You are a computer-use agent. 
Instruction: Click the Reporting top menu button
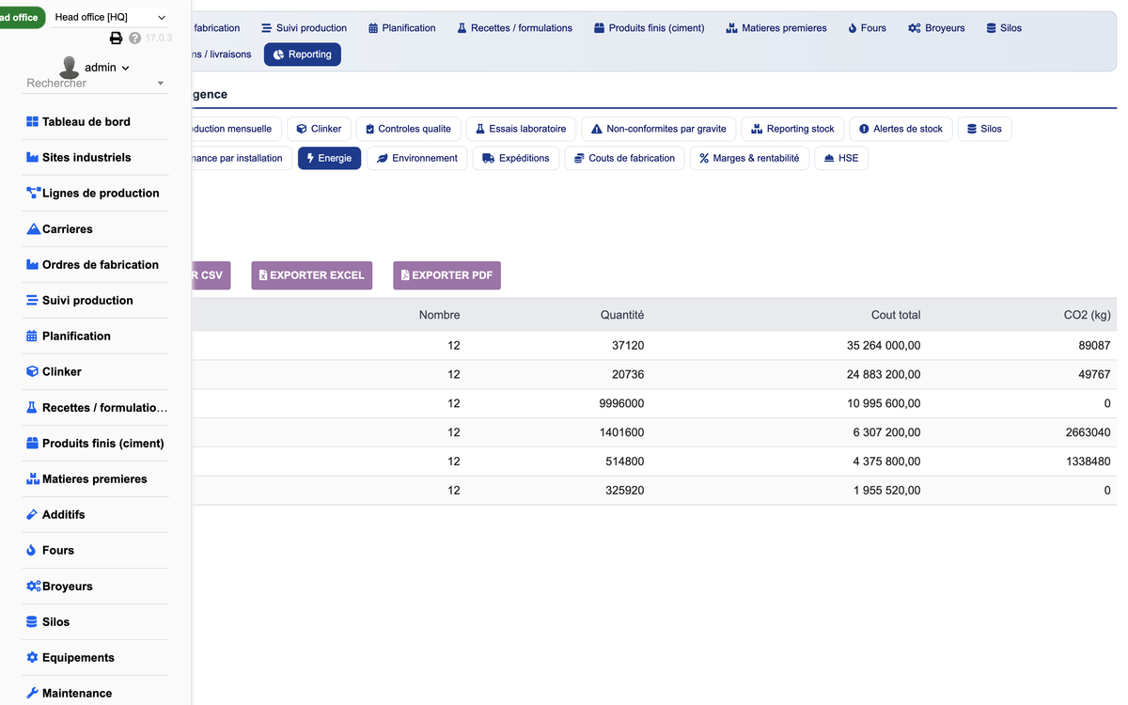pos(303,55)
